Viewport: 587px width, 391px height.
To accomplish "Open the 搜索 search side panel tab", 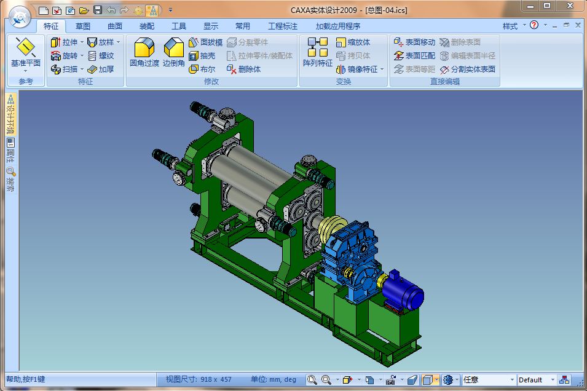I will coord(10,180).
